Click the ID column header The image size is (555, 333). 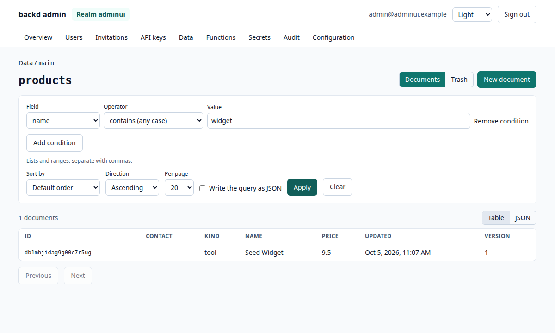coord(28,236)
